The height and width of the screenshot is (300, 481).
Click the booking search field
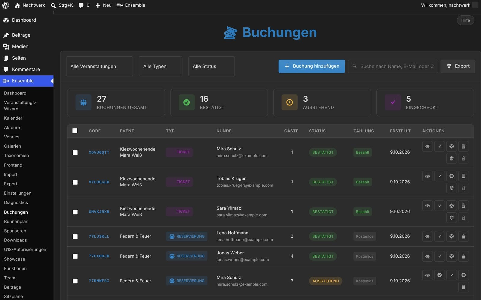[393, 66]
